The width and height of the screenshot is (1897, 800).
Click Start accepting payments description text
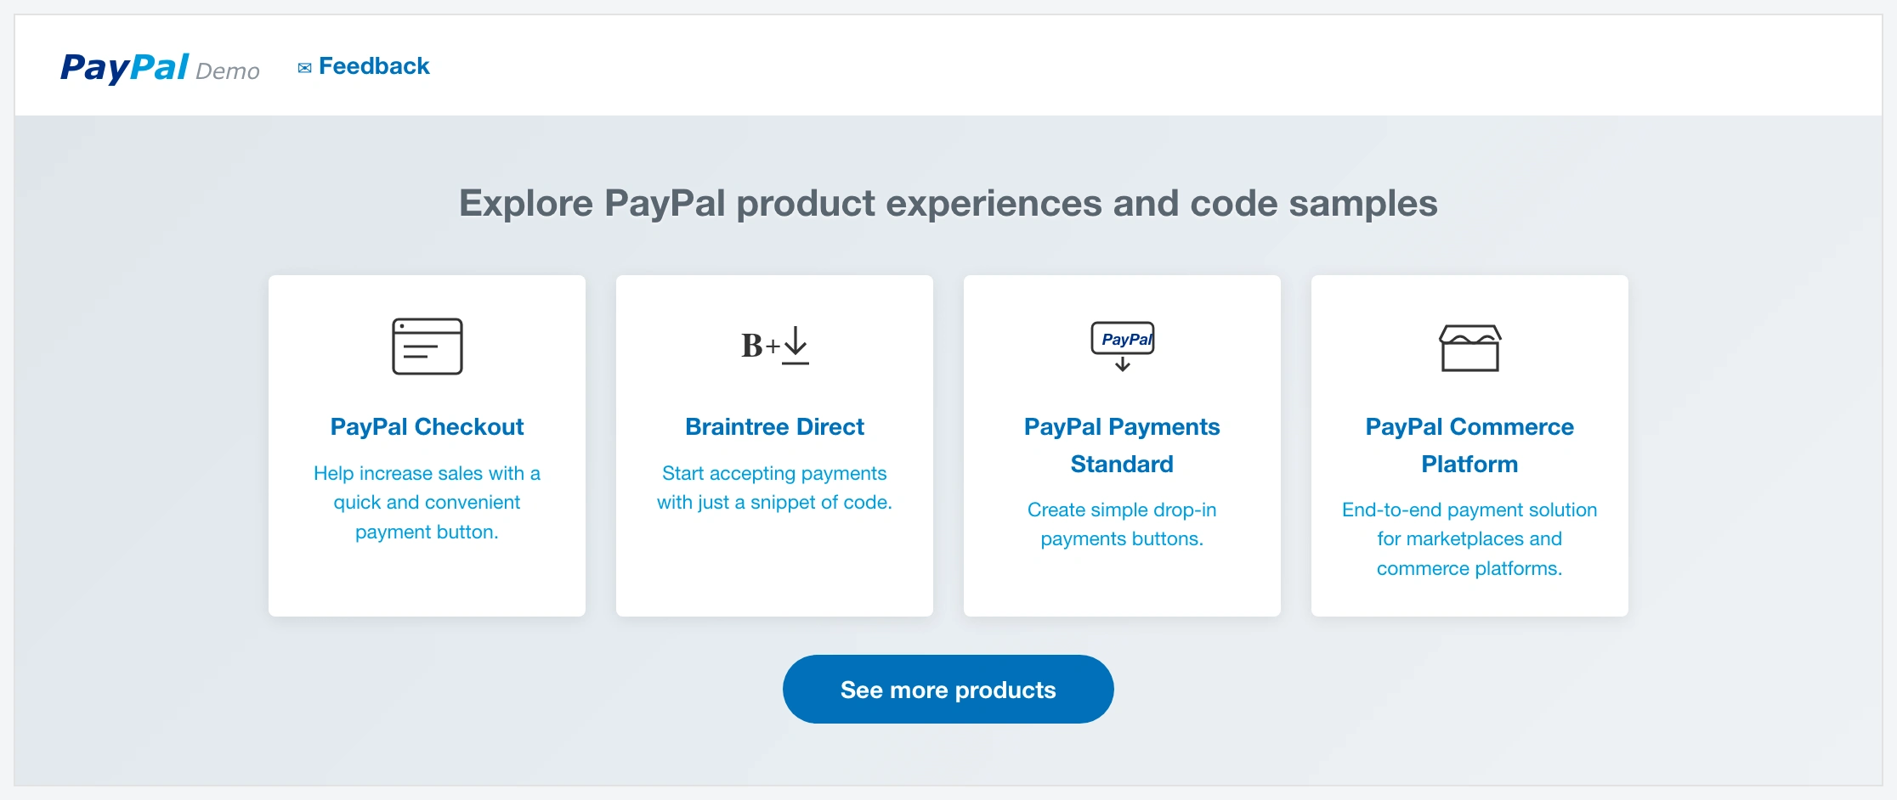tap(774, 487)
